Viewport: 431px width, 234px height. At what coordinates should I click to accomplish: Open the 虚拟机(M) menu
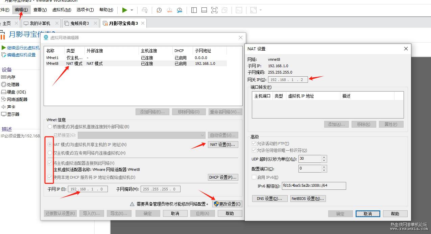click(x=62, y=10)
